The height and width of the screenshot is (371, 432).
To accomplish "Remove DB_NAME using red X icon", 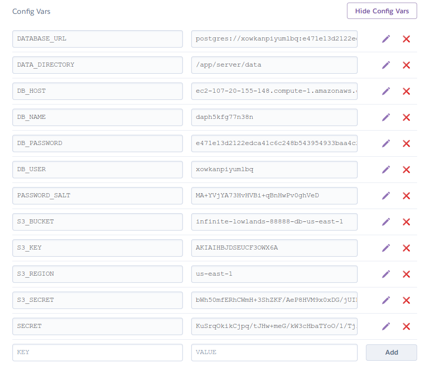I will tap(406, 117).
